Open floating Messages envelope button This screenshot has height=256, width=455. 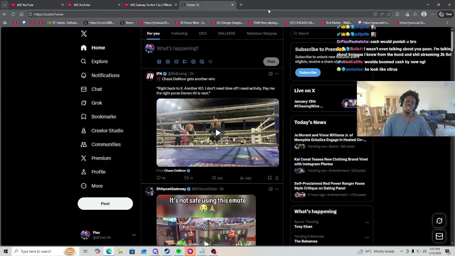point(439,236)
